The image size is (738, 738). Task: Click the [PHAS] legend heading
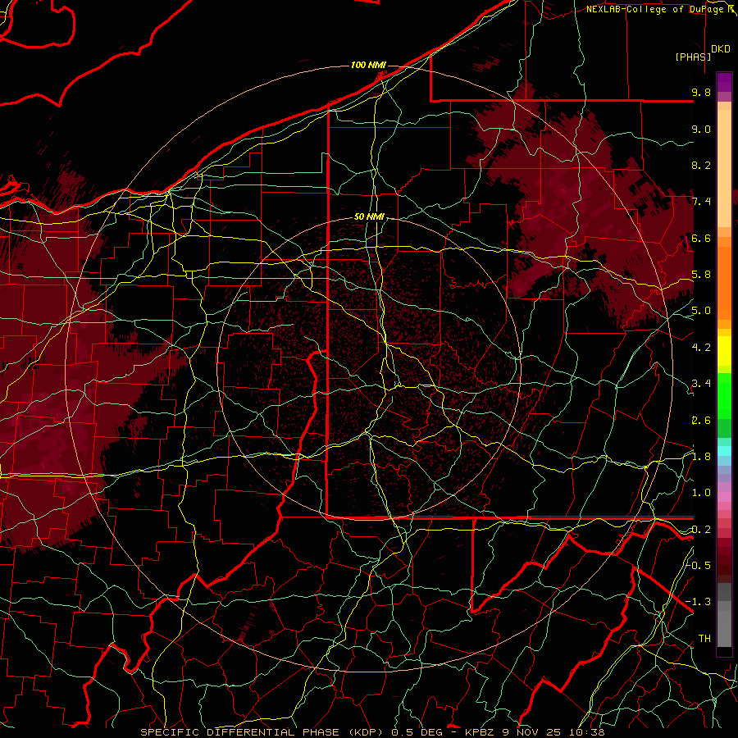click(x=693, y=57)
